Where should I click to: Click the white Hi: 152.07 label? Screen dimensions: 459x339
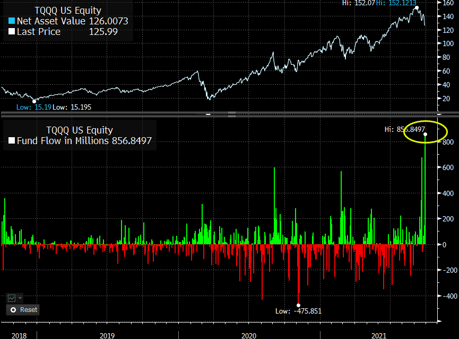click(359, 3)
